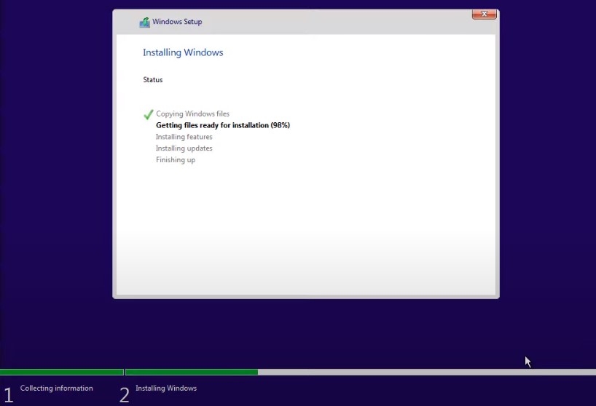596x406 pixels.
Task: Close the Windows Setup dialog
Action: pos(484,14)
